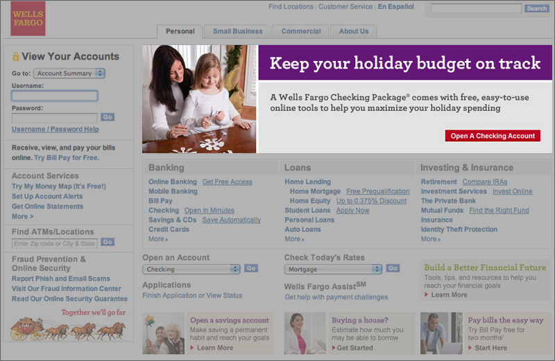Click the Save Automatically link
The width and height of the screenshot is (555, 361).
coord(232,220)
